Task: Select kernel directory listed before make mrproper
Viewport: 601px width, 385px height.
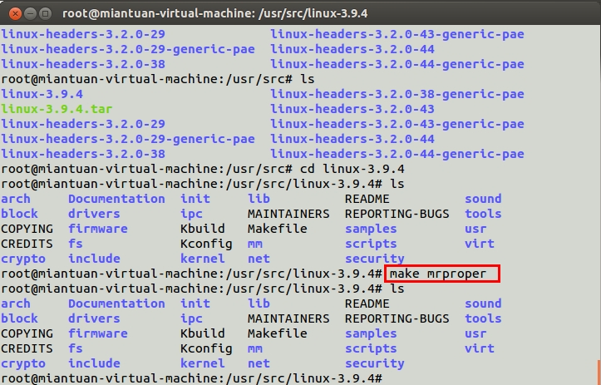Action: coord(202,259)
